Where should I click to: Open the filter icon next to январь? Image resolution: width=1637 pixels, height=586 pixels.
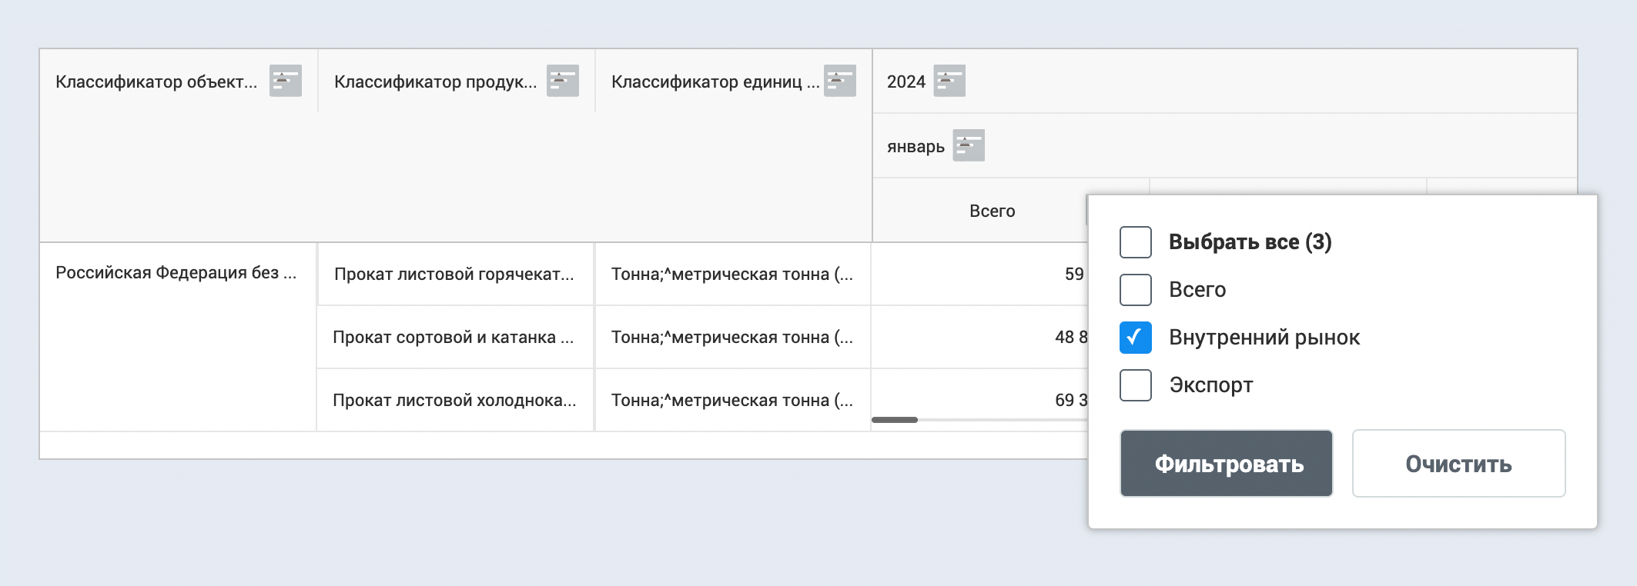[968, 145]
